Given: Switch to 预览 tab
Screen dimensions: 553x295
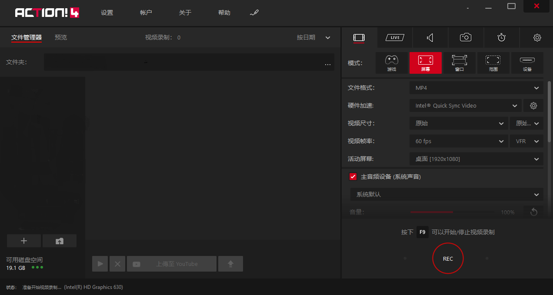Looking at the screenshot, I should 61,37.
